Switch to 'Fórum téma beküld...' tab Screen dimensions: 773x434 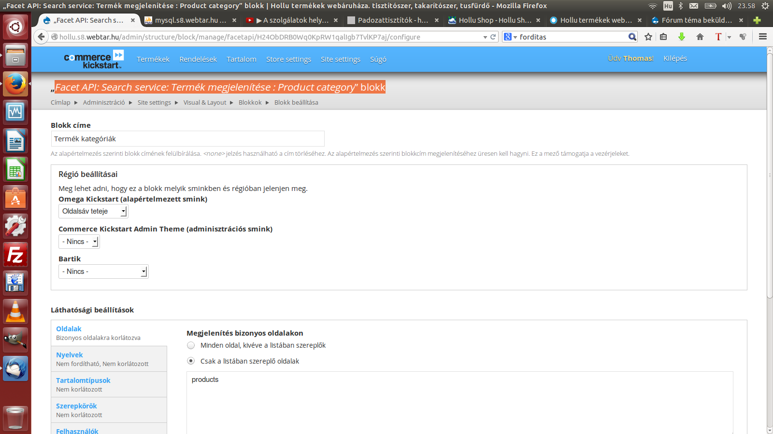697,20
